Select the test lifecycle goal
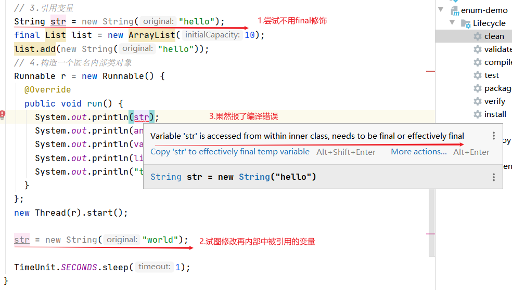512x290 pixels. (491, 75)
